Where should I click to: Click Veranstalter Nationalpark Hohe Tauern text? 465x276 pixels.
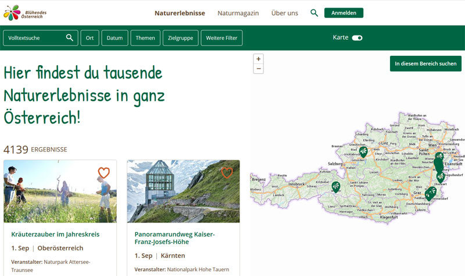click(x=182, y=270)
